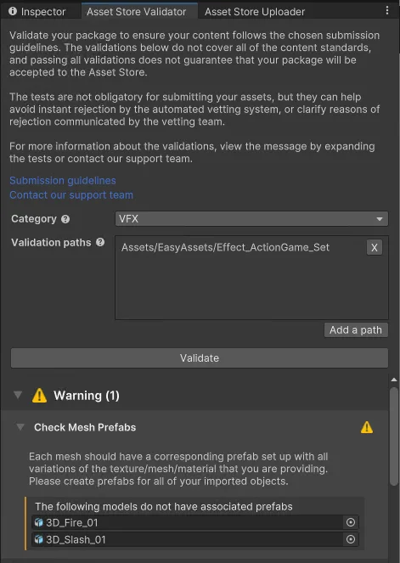Click the 3D_Slash_01 model cube icon
Image resolution: width=400 pixels, height=563 pixels.
click(39, 539)
